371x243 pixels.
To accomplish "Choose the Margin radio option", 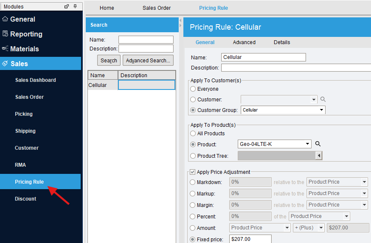I will 193,205.
